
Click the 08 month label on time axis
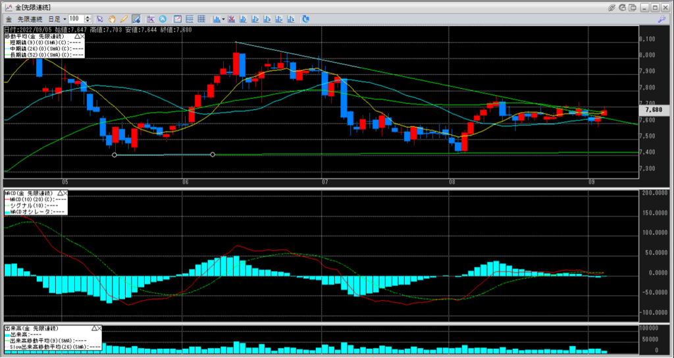pos(452,182)
